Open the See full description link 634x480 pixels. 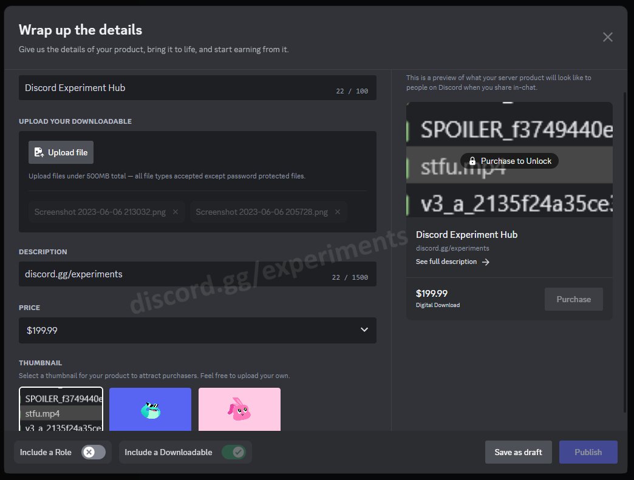448,261
